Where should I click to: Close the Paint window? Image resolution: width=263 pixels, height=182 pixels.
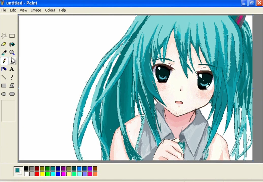(259, 3)
